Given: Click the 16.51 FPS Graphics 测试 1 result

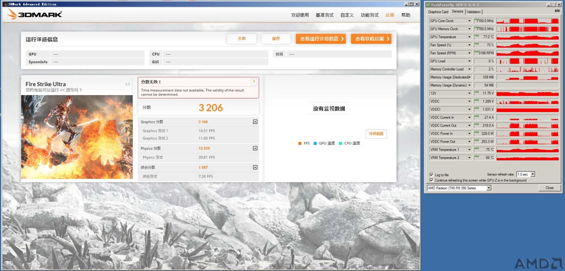Looking at the screenshot, I should click(x=207, y=131).
